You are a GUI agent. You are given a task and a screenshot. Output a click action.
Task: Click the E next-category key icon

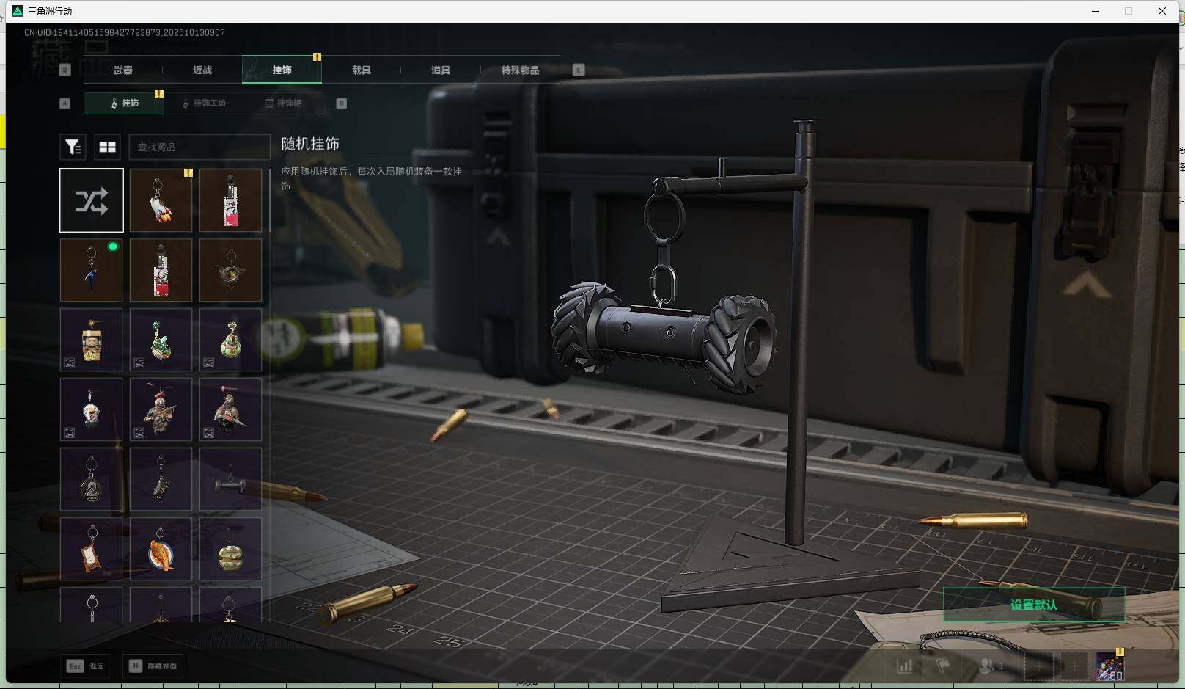point(579,70)
